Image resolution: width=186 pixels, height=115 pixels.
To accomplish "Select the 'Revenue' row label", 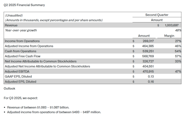I will tap(11, 25).
